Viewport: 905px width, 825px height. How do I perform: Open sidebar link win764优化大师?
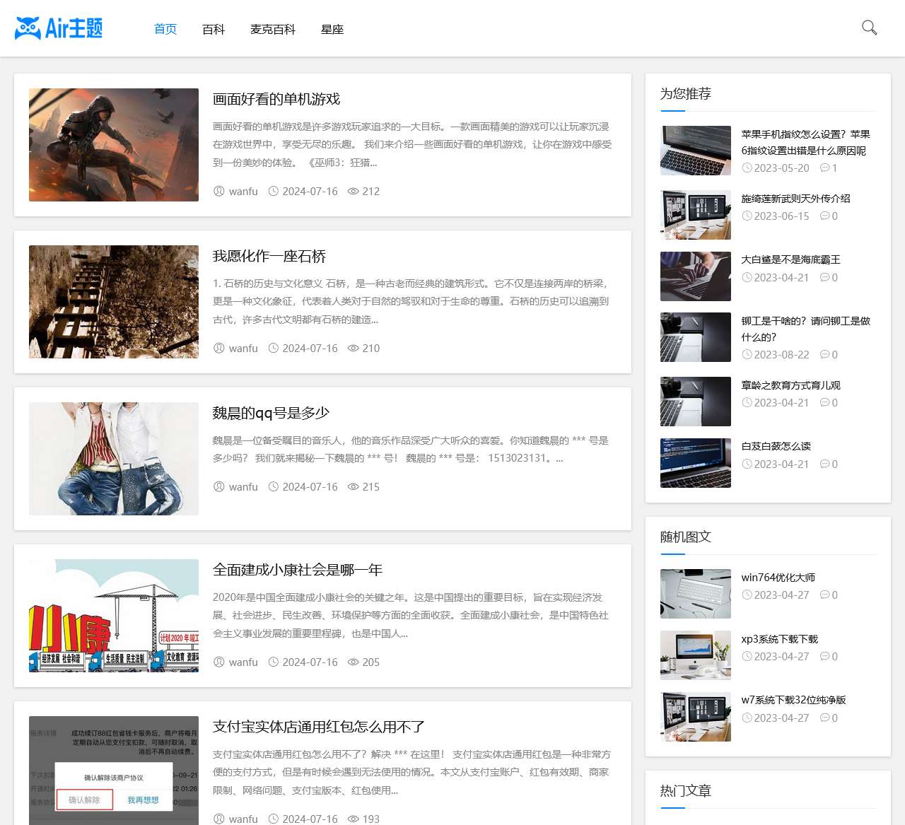(x=778, y=578)
